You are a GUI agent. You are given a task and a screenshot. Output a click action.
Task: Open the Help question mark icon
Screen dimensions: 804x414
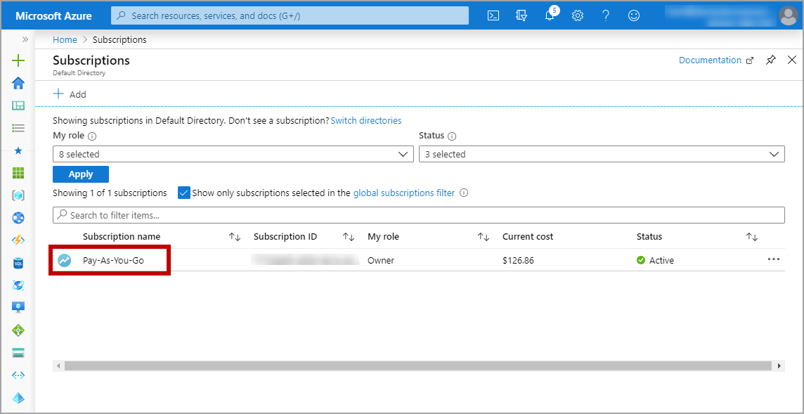pos(606,15)
